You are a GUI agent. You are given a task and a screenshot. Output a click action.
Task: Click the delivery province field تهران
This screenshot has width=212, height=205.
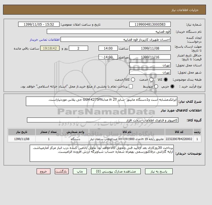click(x=150, y=65)
